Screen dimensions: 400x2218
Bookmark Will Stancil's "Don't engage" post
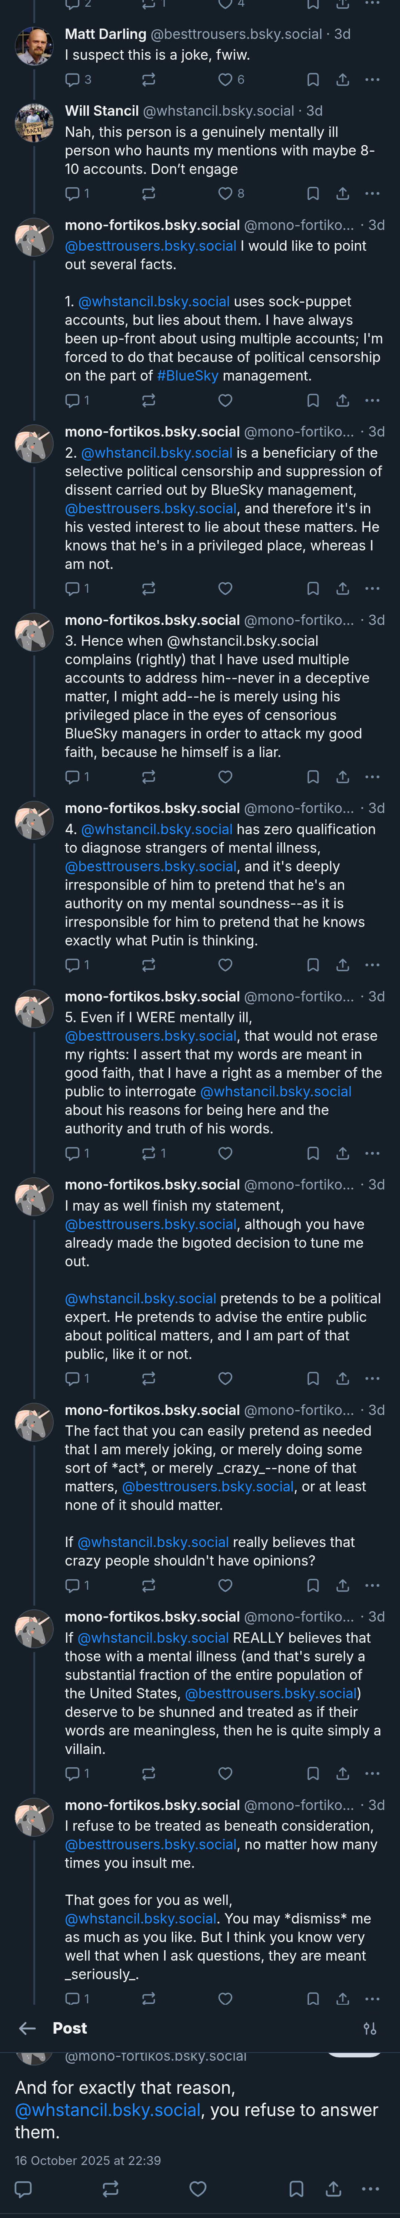tap(313, 193)
